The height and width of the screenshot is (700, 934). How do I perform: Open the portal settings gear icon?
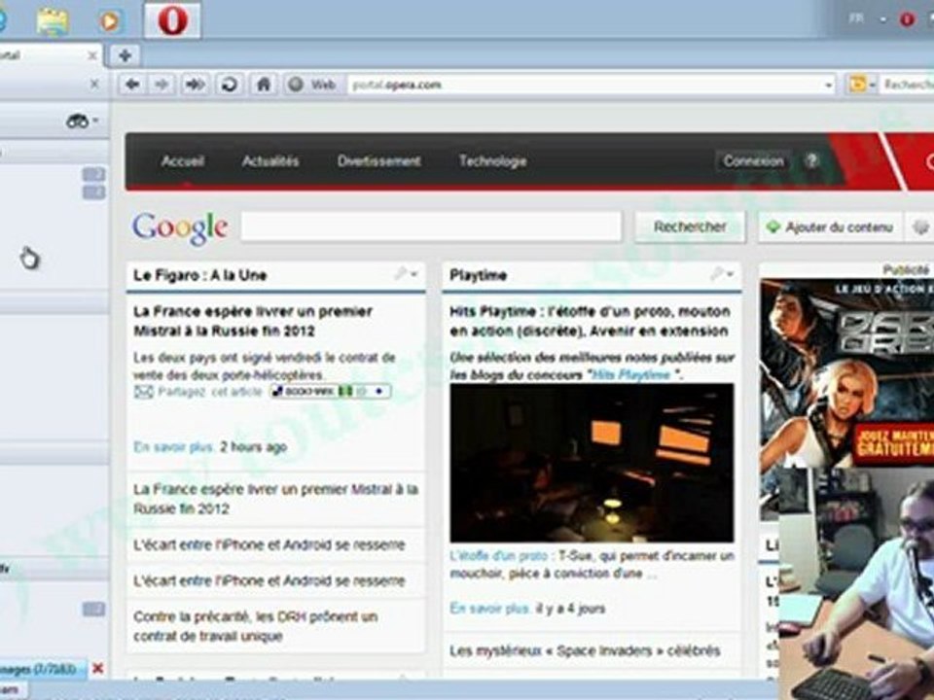tap(920, 227)
